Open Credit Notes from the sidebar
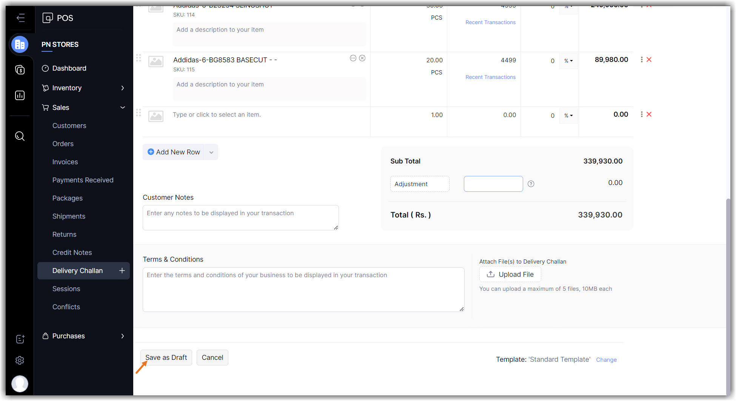736x401 pixels. pos(72,253)
